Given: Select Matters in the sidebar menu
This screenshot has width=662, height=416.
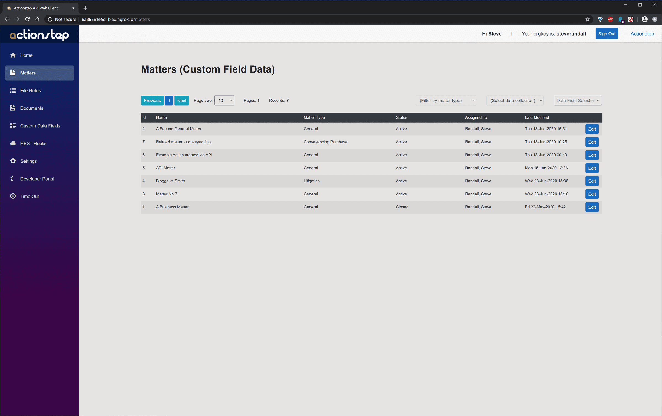Looking at the screenshot, I should click(39, 73).
